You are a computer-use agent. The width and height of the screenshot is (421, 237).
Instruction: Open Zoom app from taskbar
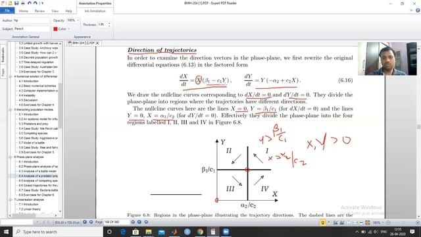[x=226, y=232]
